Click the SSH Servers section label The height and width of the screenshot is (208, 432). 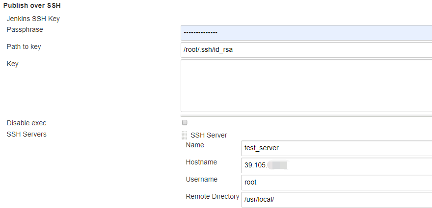tap(27, 134)
